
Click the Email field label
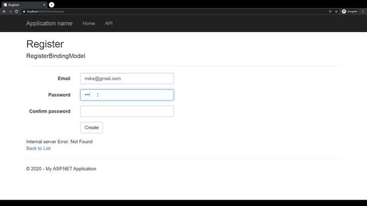pyautogui.click(x=64, y=78)
